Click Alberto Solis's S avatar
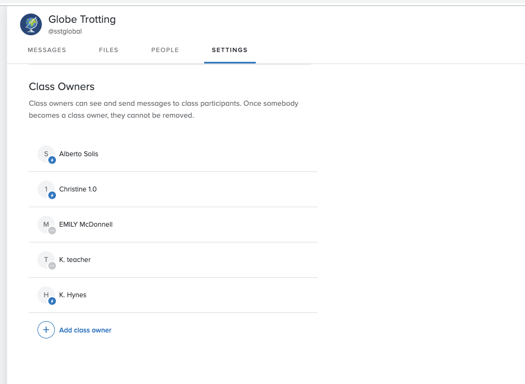 point(46,154)
